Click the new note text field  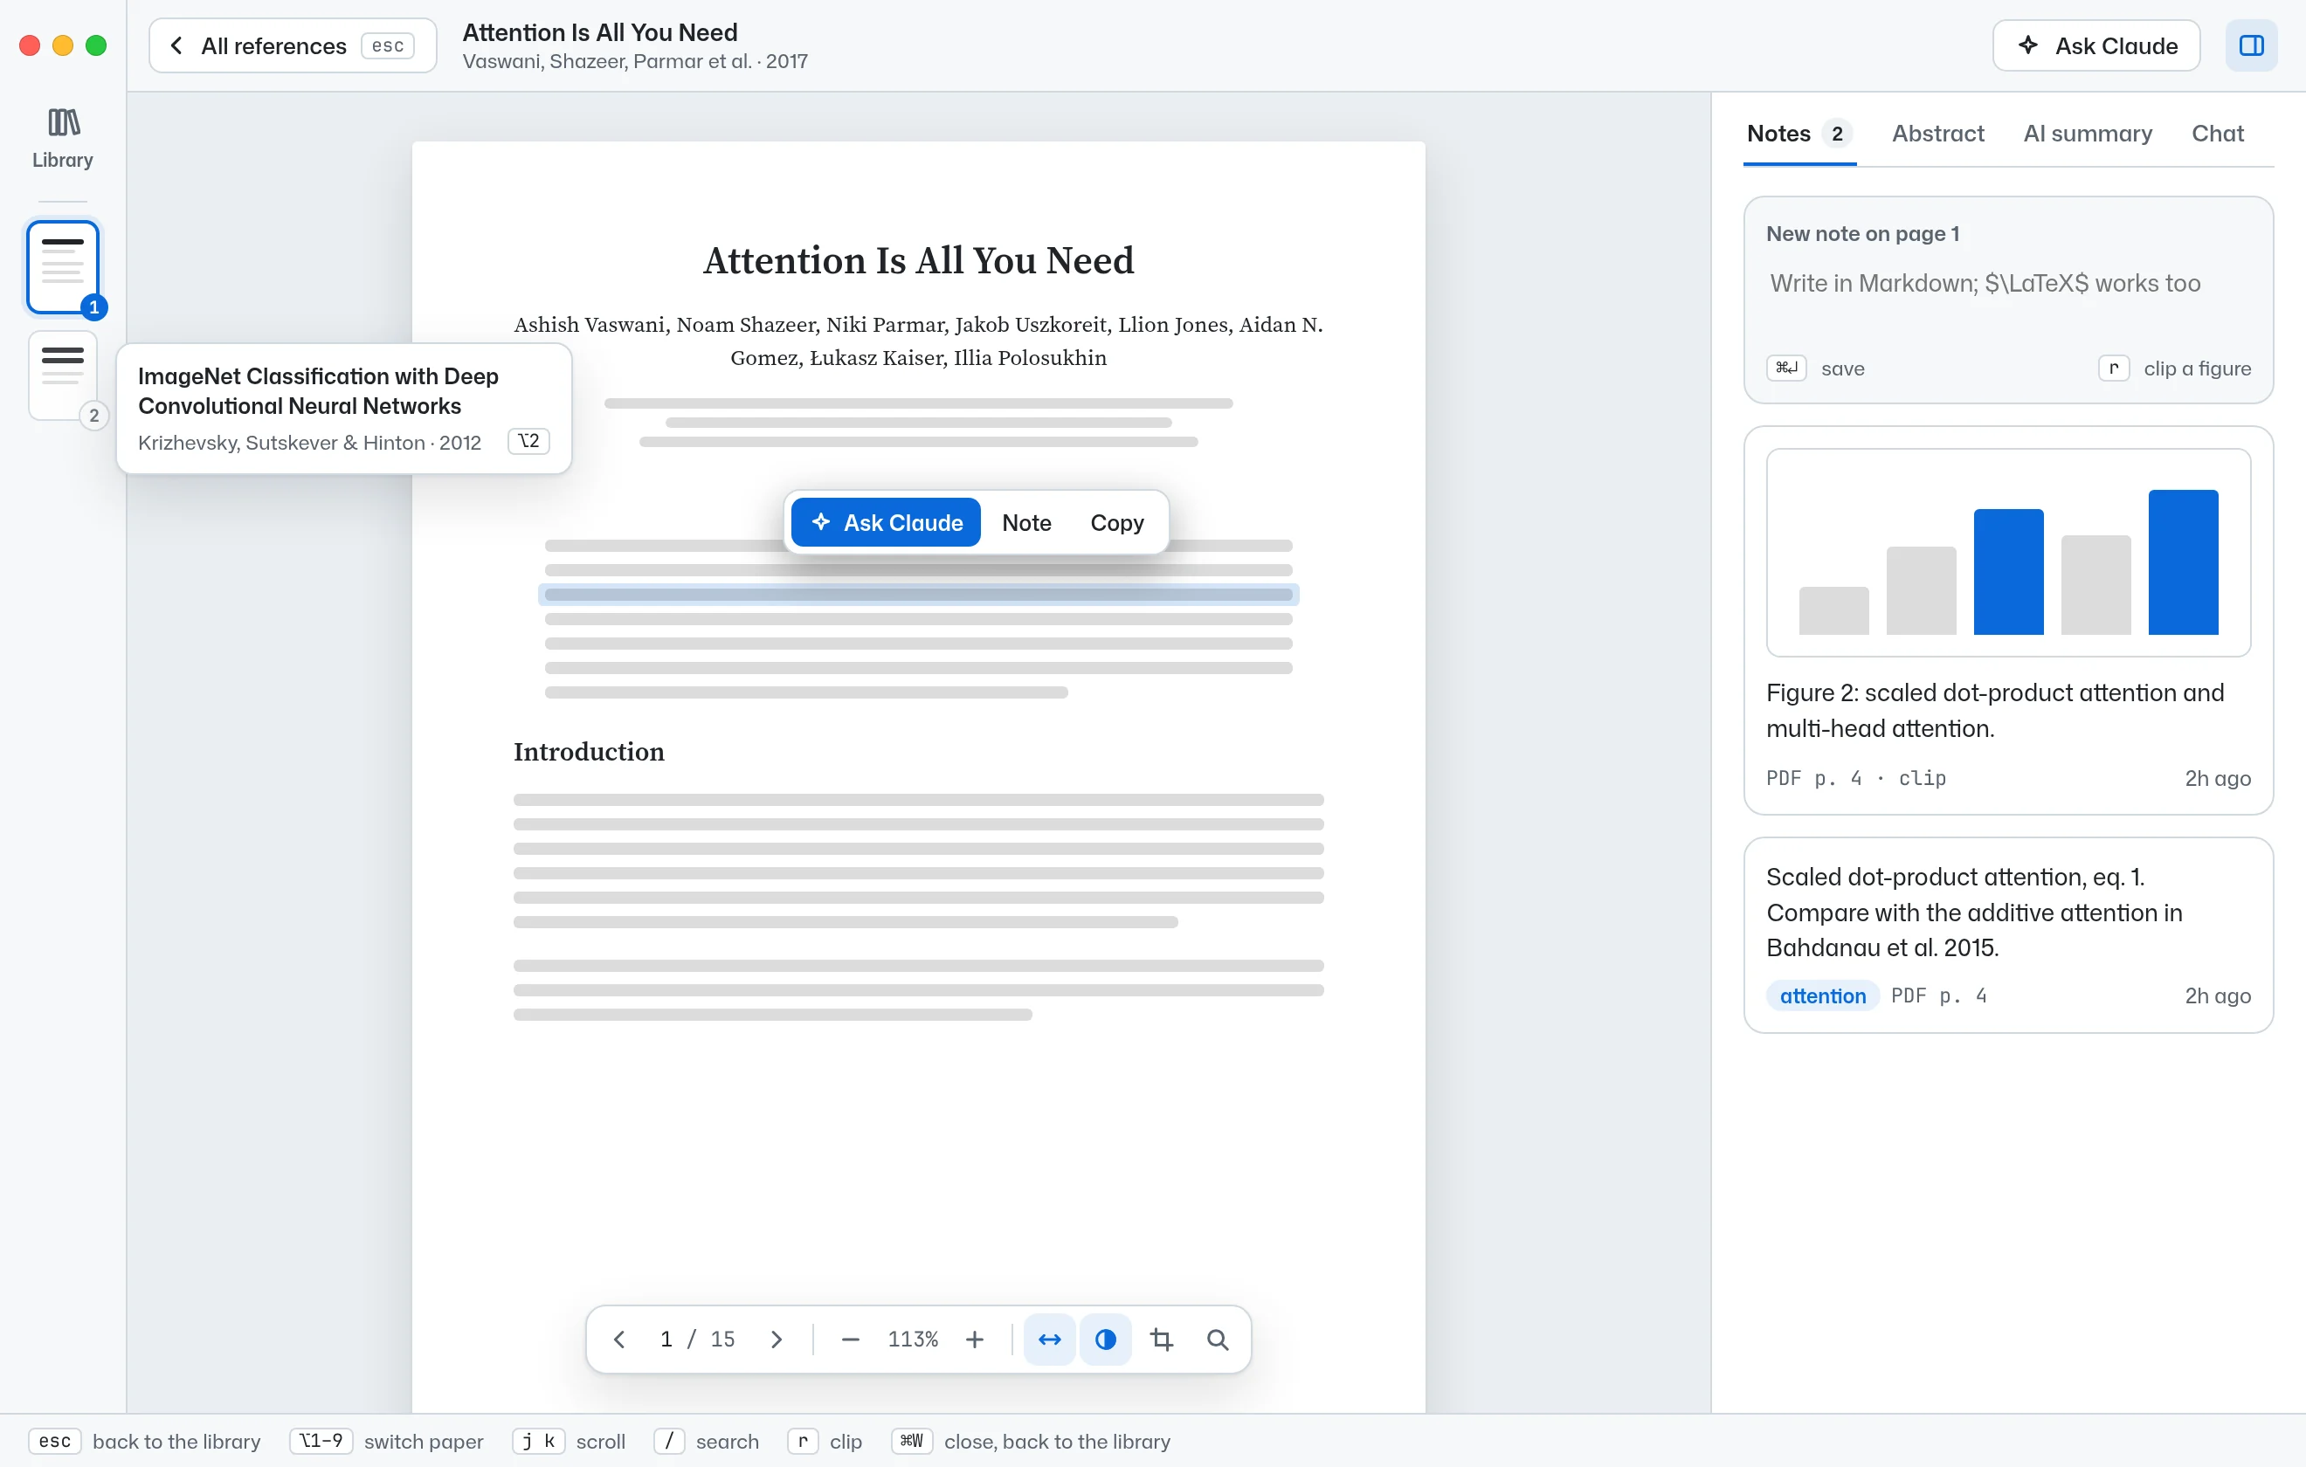(x=2007, y=284)
